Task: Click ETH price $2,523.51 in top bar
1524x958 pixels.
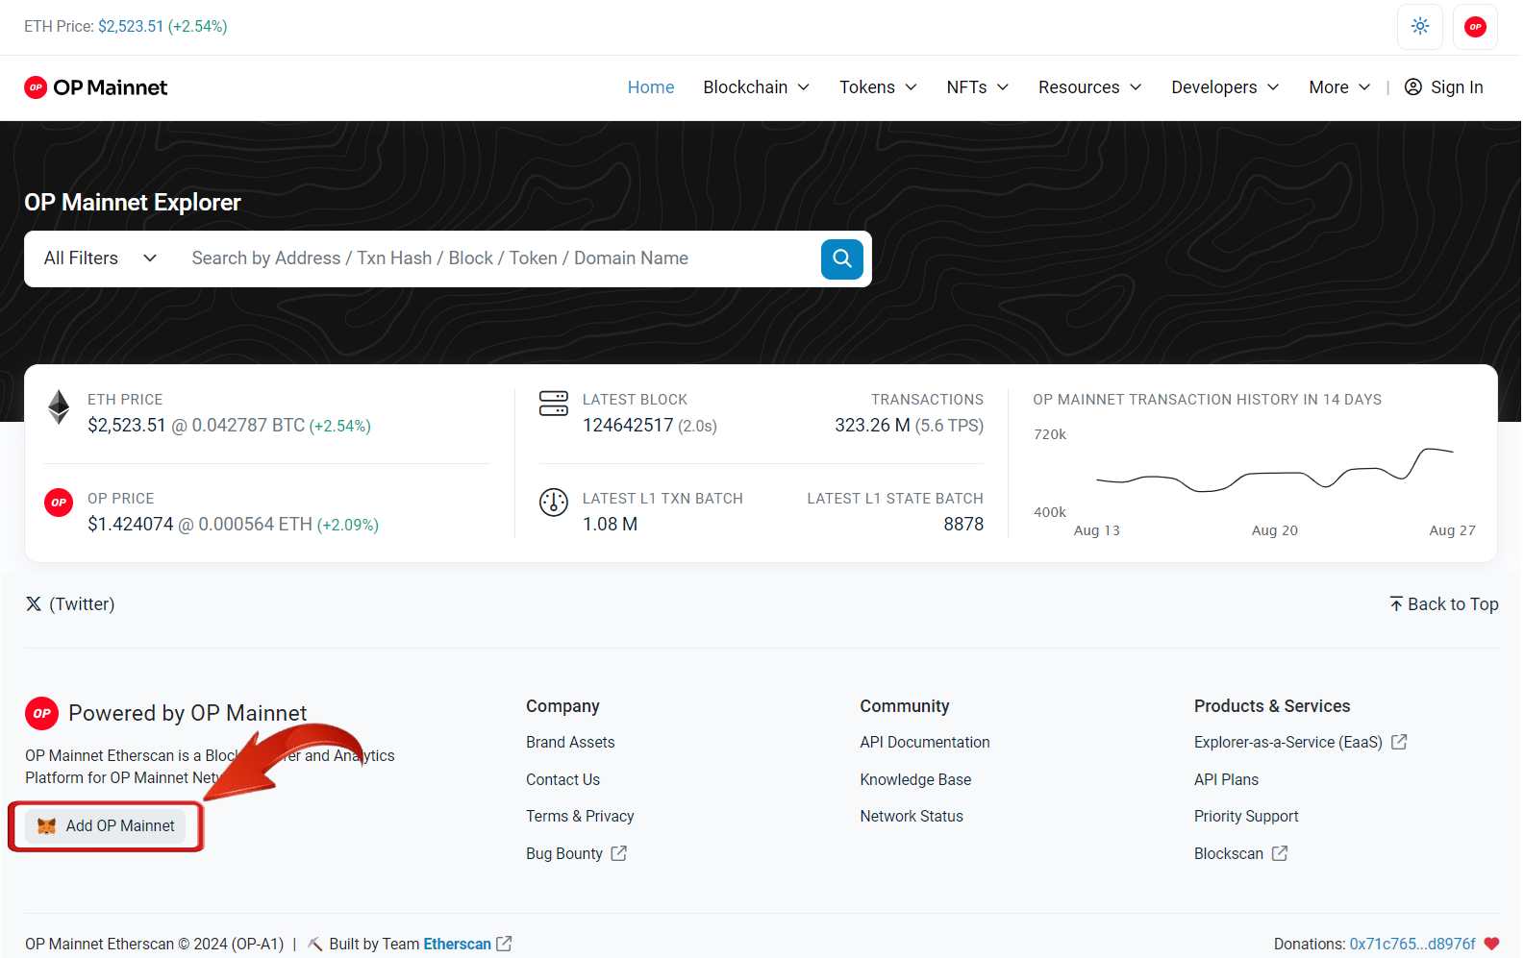Action: point(131,27)
